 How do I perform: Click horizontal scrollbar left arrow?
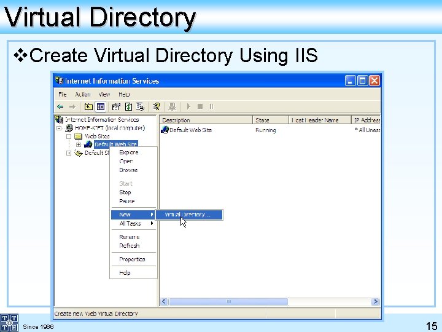pyautogui.click(x=165, y=301)
